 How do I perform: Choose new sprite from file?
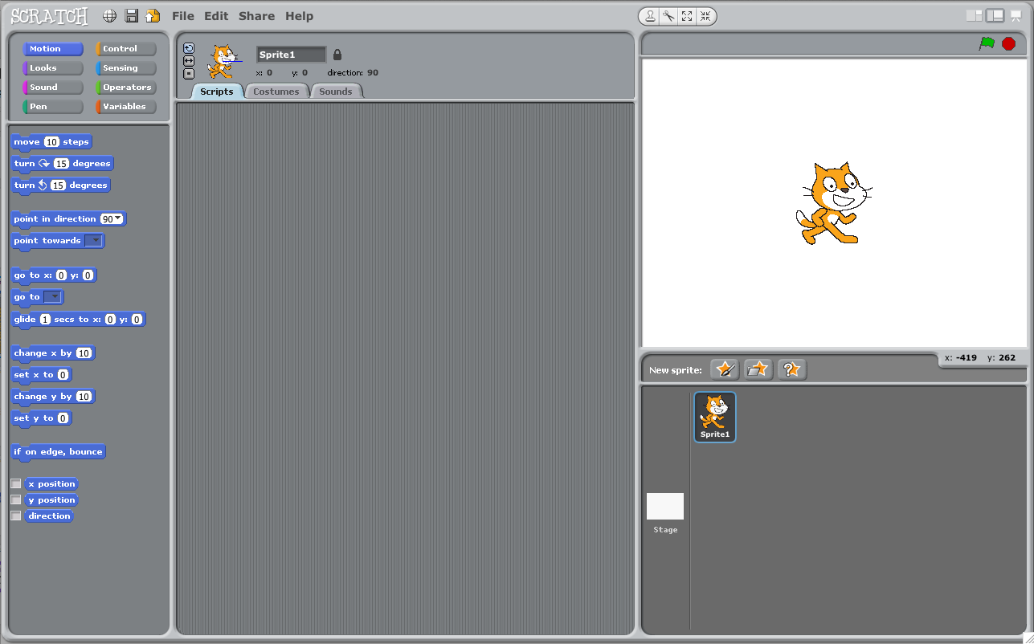(758, 369)
